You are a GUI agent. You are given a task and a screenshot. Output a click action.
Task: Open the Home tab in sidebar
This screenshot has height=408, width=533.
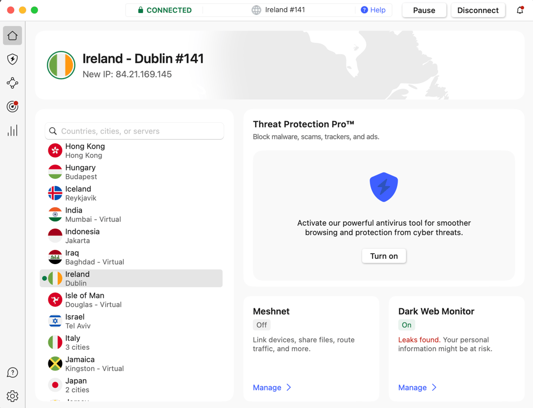pyautogui.click(x=12, y=36)
